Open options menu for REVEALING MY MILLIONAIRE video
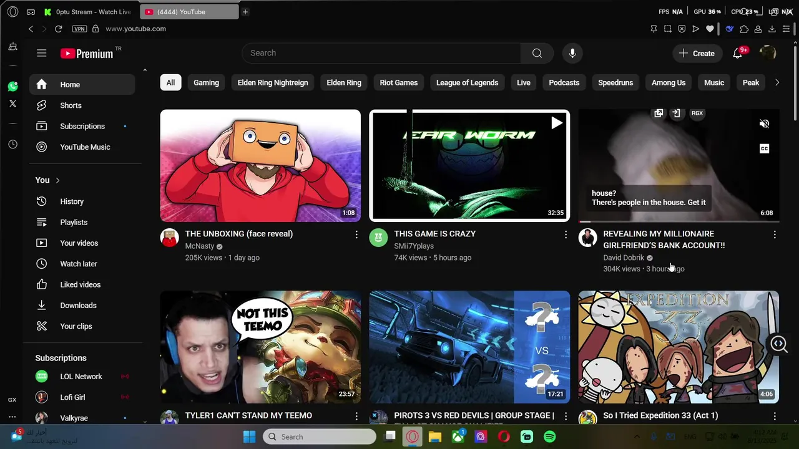 click(775, 234)
